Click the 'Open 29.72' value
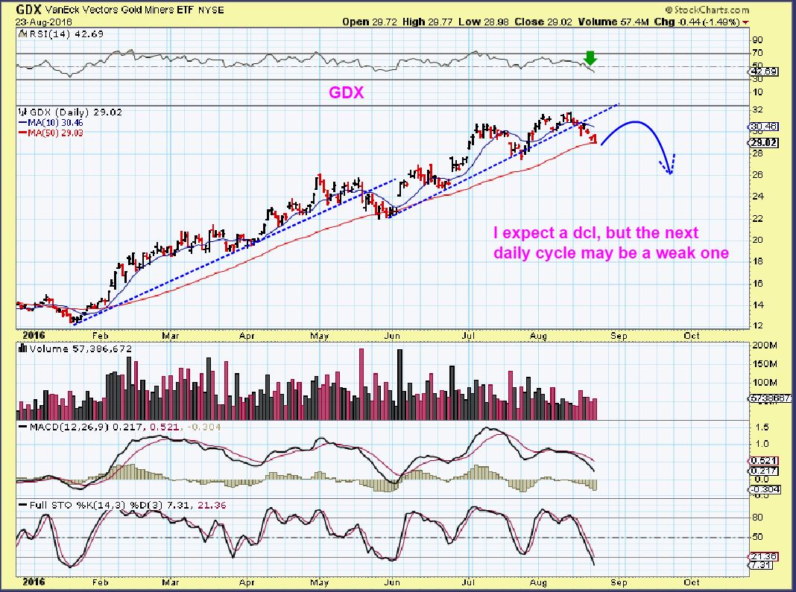This screenshot has height=592, width=796. [370, 22]
